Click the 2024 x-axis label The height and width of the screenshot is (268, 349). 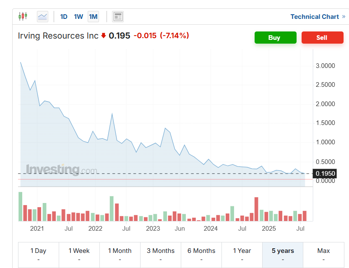click(211, 229)
